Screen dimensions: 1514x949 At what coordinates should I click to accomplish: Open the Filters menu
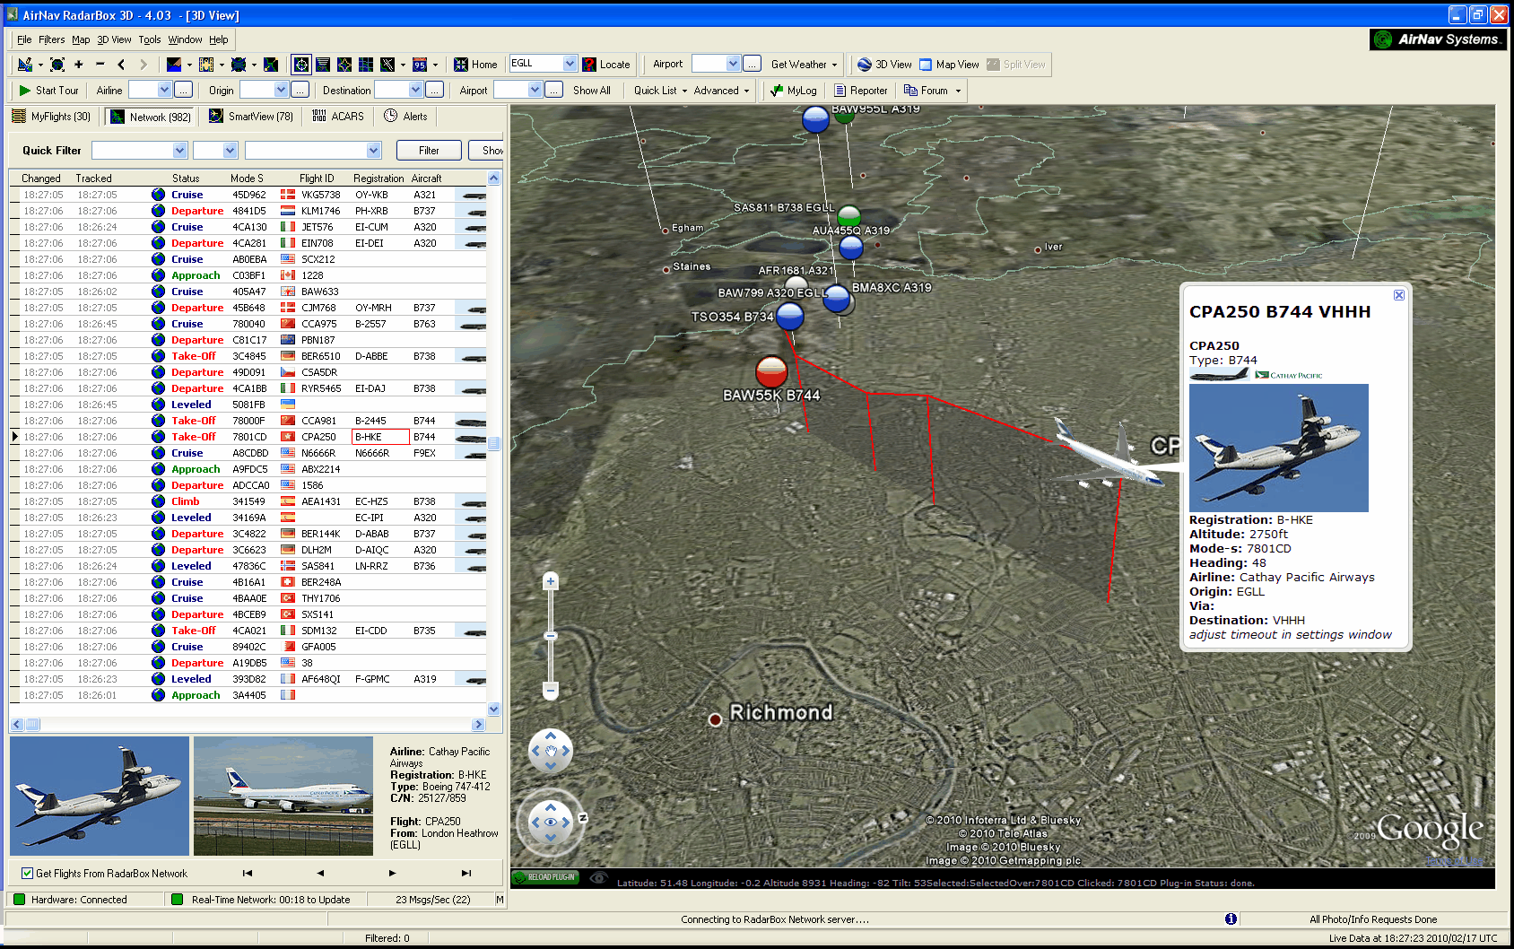coord(51,39)
